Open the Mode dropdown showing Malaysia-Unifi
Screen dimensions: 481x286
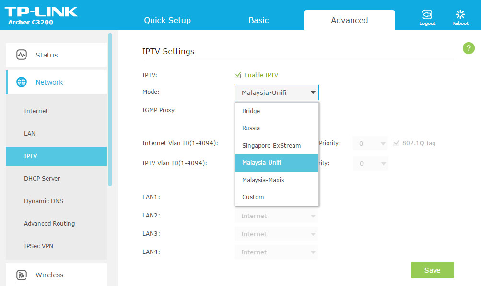point(276,92)
